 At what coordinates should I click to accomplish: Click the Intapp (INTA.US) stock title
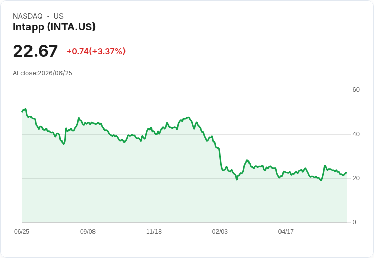point(54,27)
